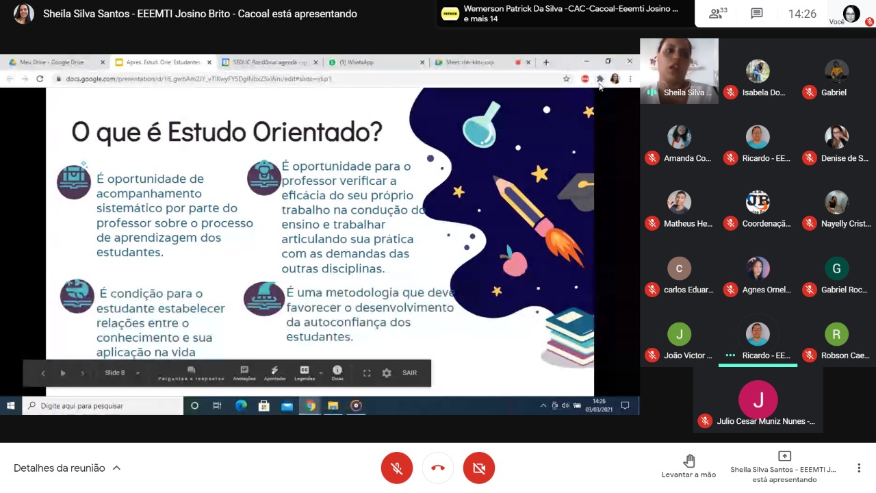Open Perguntas e respostas in slide toolbar
876x493 pixels.
(x=191, y=373)
